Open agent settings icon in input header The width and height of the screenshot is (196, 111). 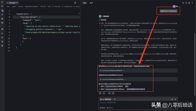point(172,99)
